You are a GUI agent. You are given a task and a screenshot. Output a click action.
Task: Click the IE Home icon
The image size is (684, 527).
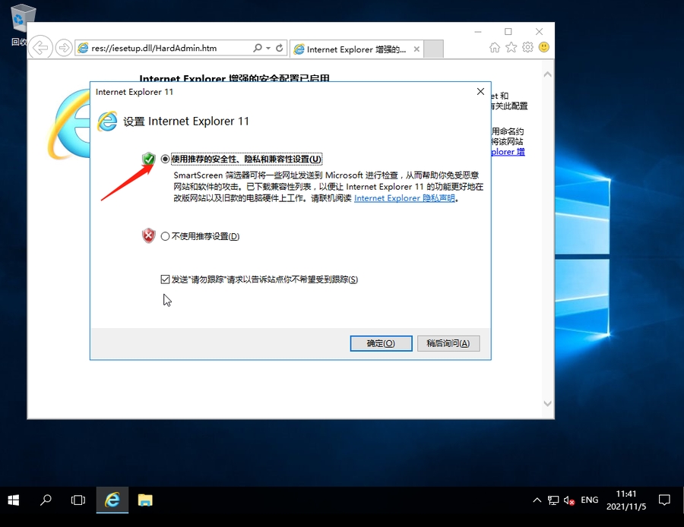coord(495,47)
